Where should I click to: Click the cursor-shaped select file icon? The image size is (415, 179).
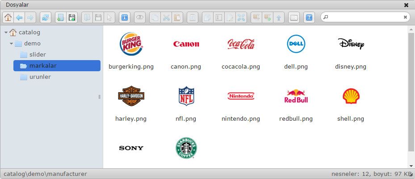click(x=109, y=18)
